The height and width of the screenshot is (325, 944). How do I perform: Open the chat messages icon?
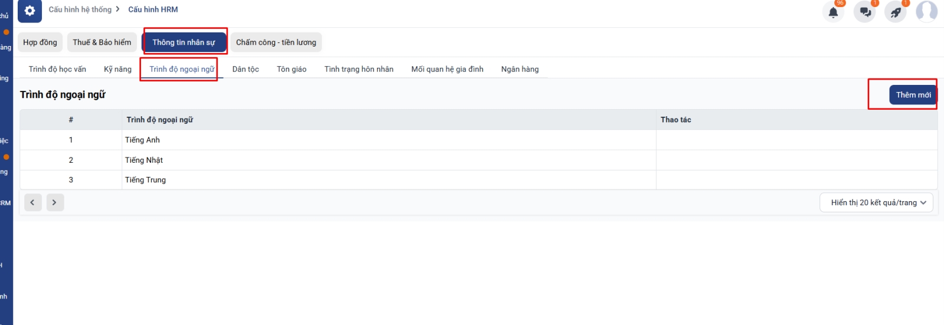[x=865, y=12]
